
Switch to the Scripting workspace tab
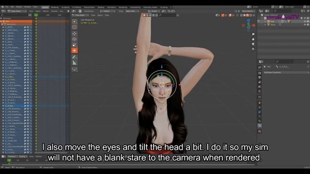pyautogui.click(x=164, y=7)
